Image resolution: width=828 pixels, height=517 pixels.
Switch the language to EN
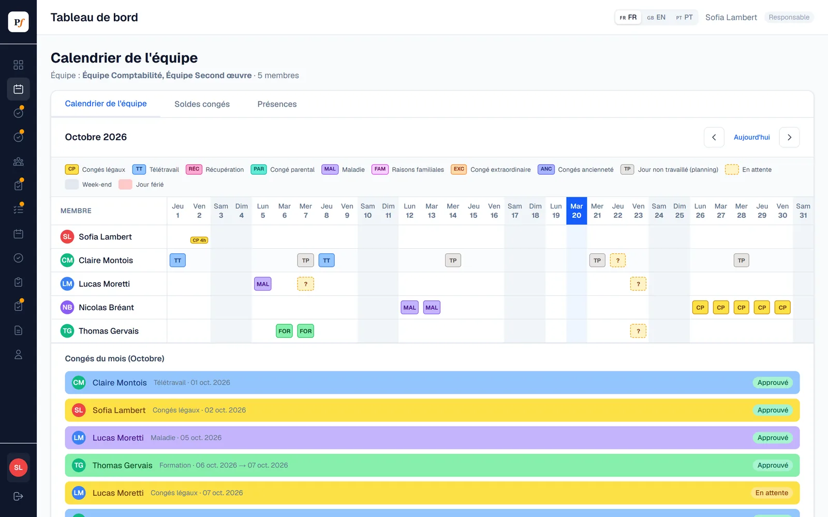point(656,17)
